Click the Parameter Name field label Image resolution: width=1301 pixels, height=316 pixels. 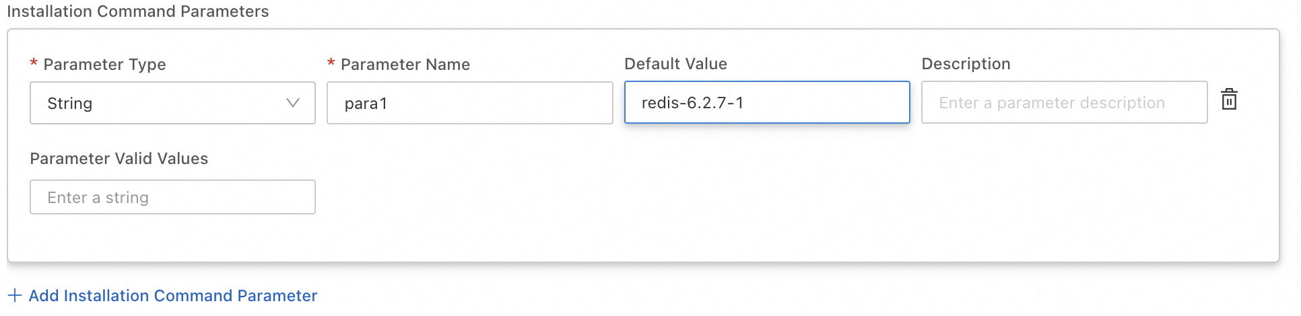pyautogui.click(x=405, y=65)
